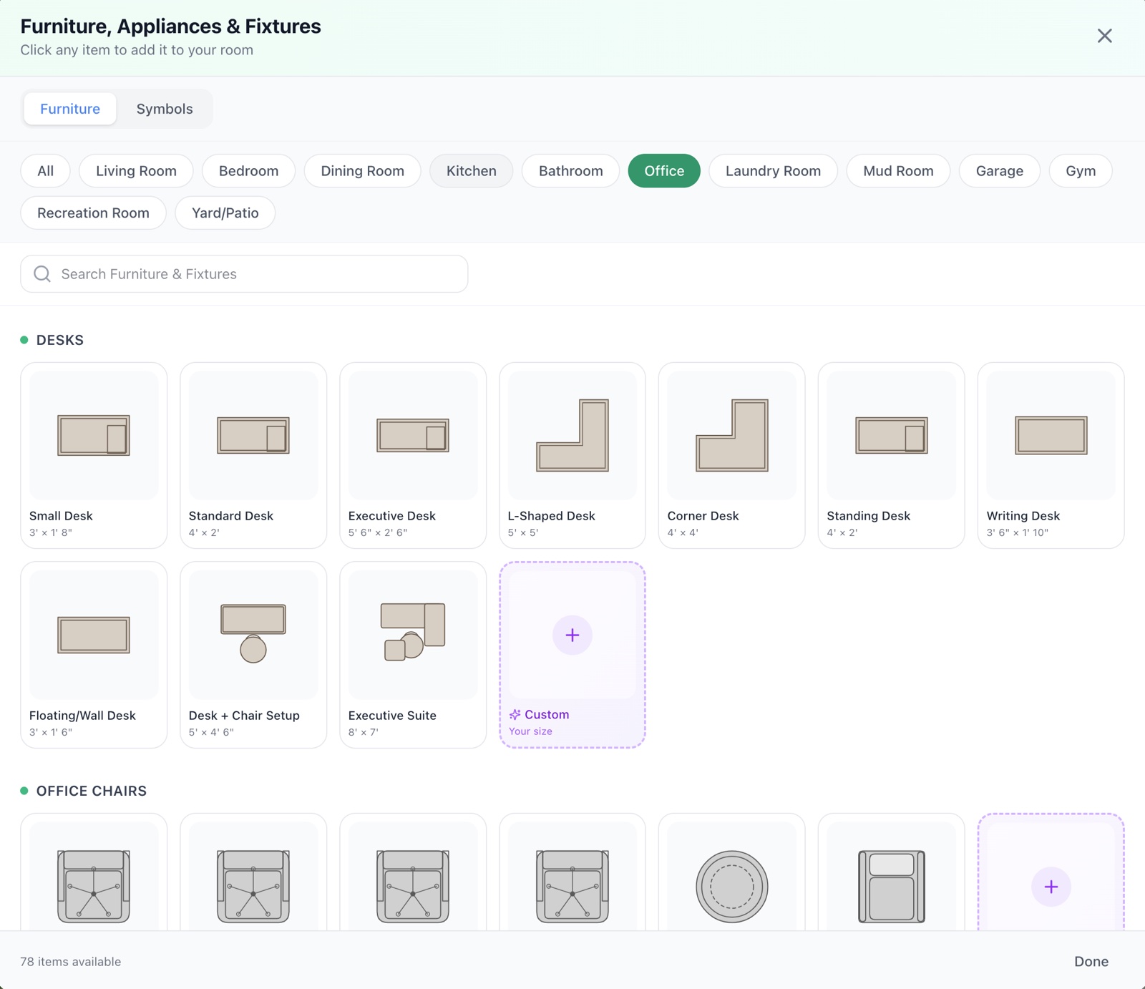
Task: Add the fourth swivel office chair icon
Action: (572, 887)
